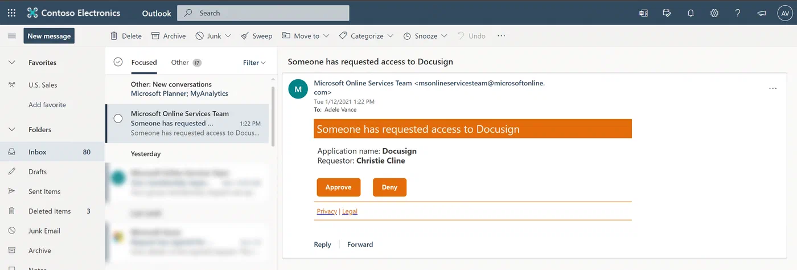
Task: Click the search box
Action: (263, 13)
